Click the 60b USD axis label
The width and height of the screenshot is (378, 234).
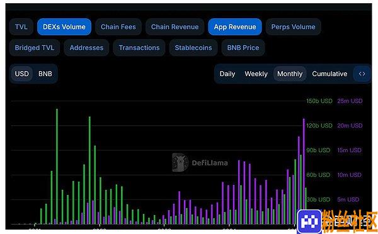[318, 175]
